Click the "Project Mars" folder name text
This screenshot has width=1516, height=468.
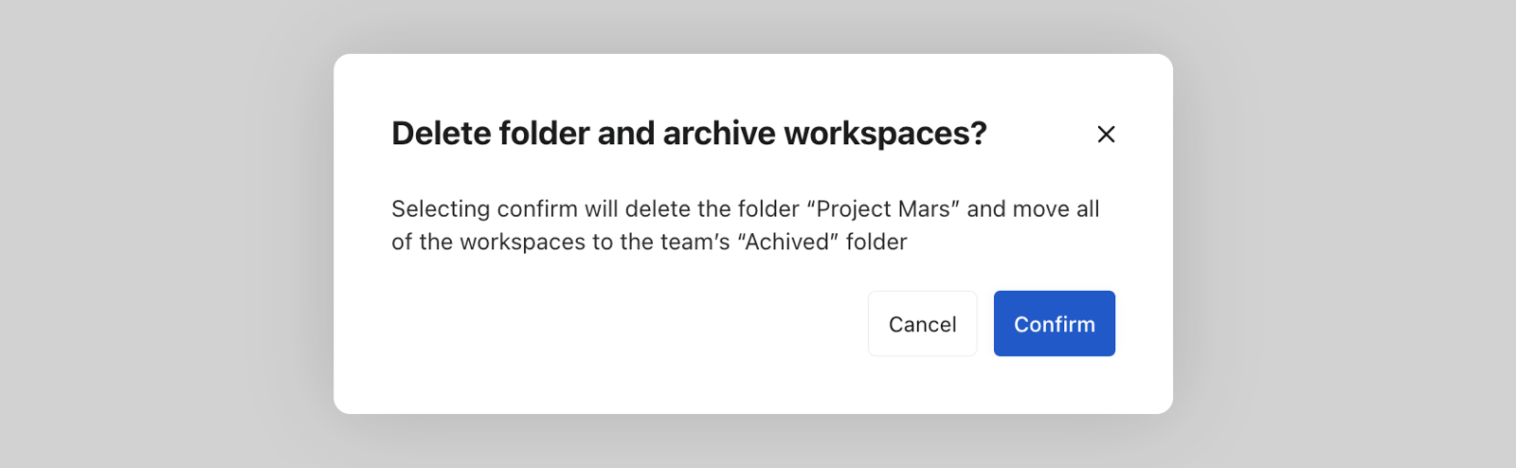(x=883, y=209)
